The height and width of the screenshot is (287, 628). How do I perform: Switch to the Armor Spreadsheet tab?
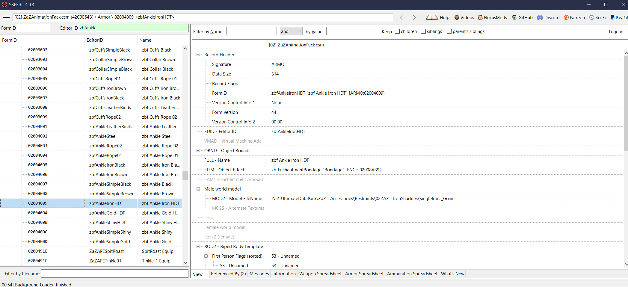[364, 274]
